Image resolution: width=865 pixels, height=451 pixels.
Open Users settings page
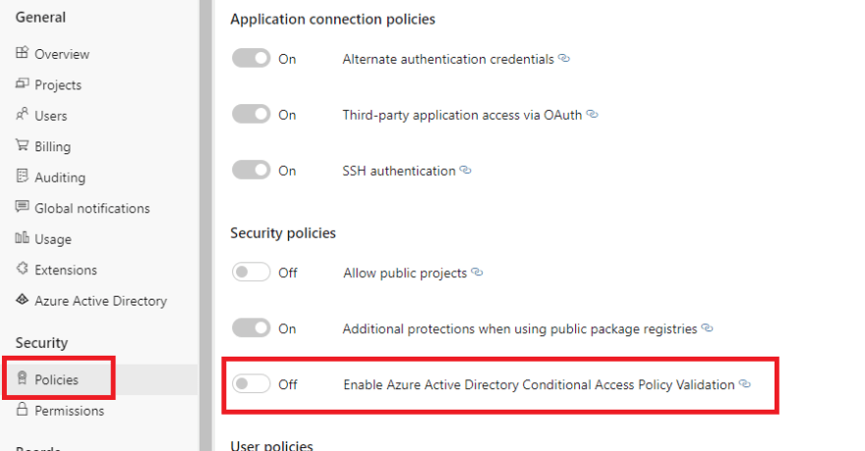click(x=51, y=116)
